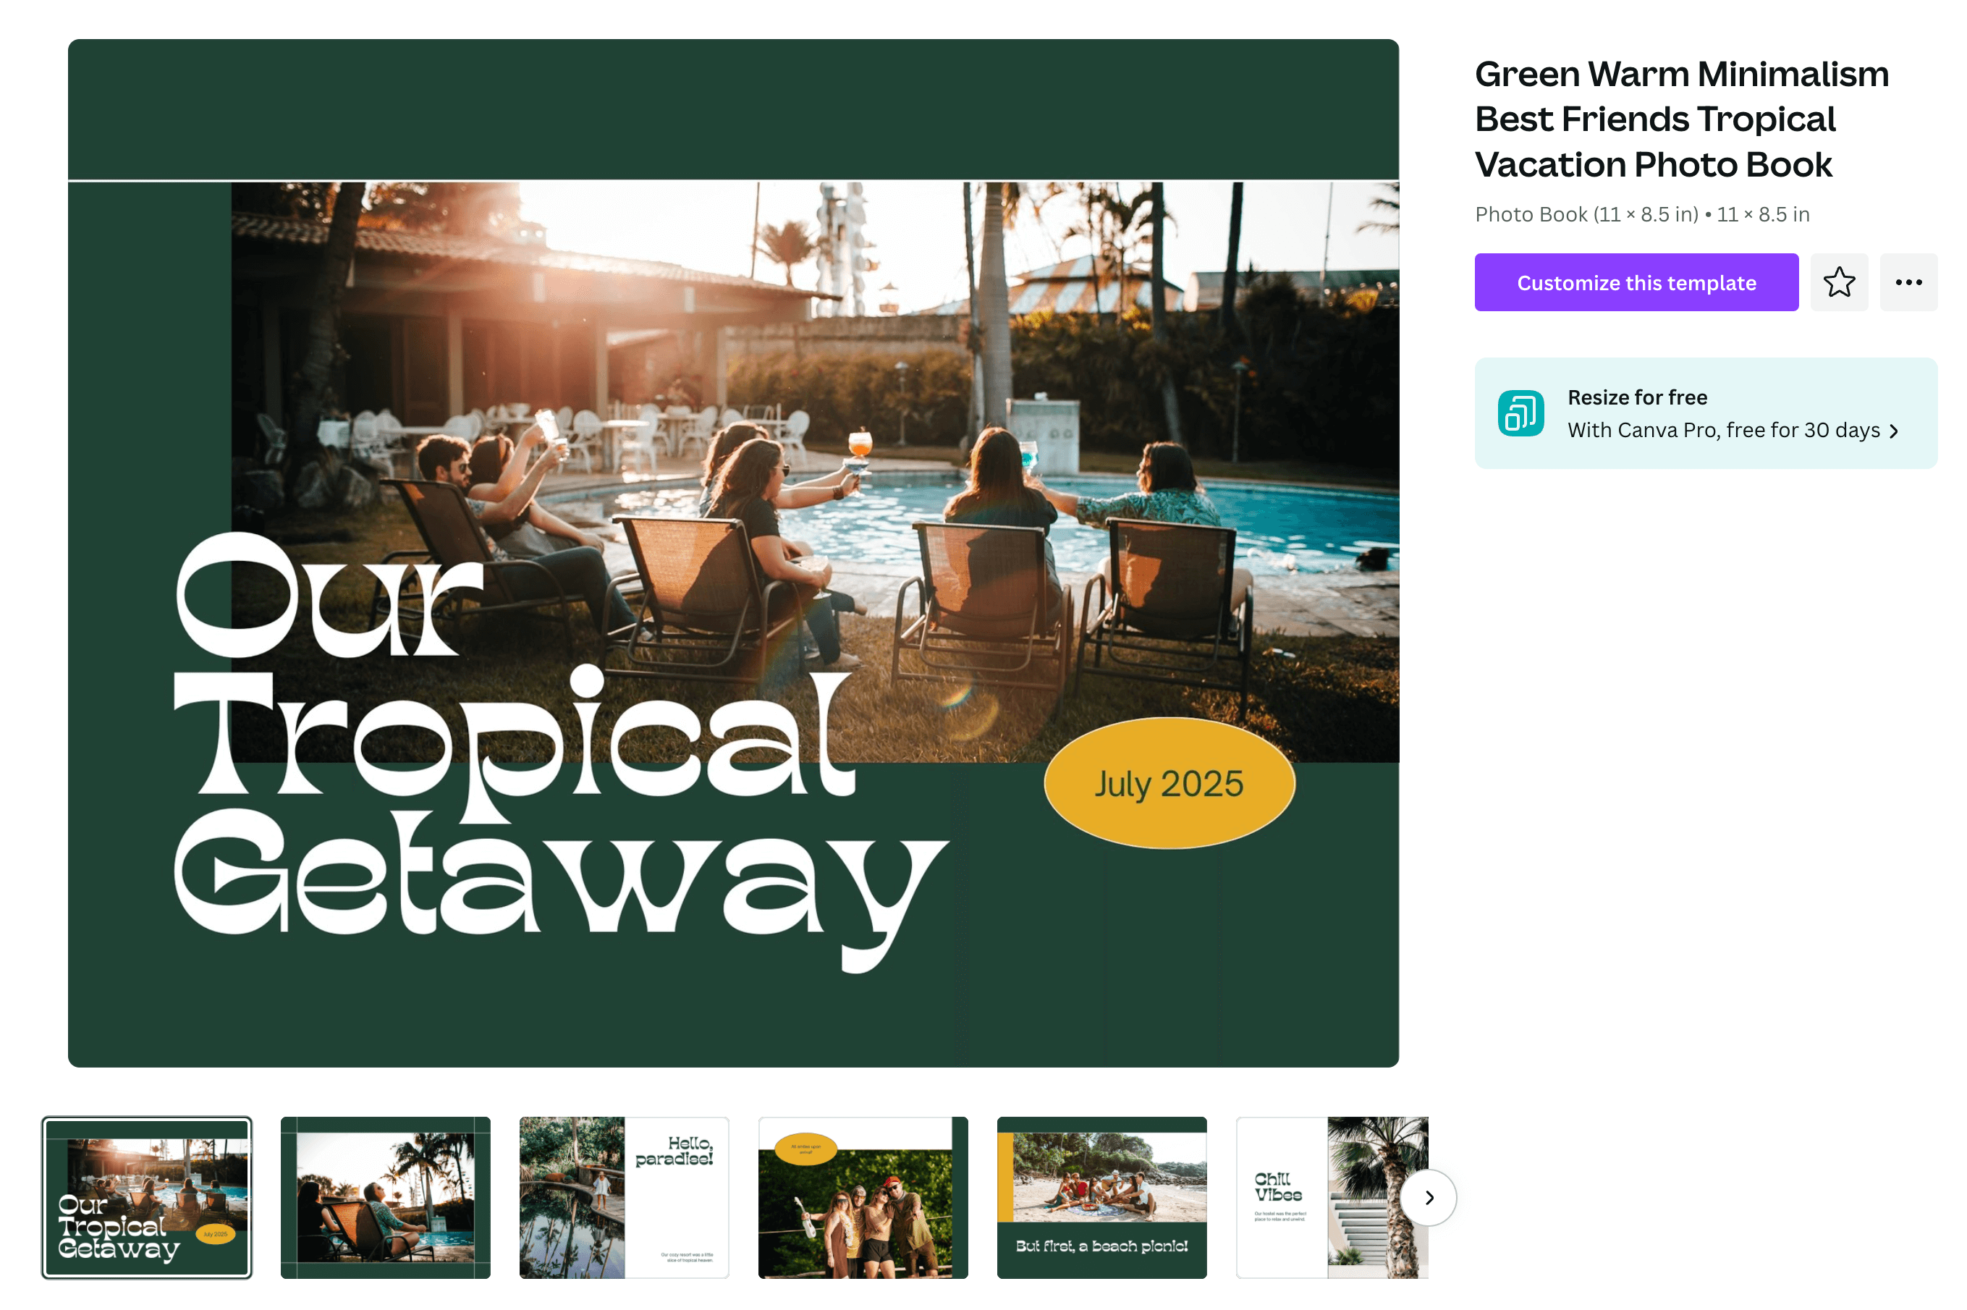
Task: Click the template title text
Action: click(1680, 119)
